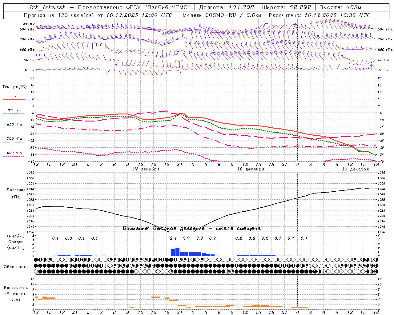Click the precipitation value 0.3
The height and width of the screenshot is (315, 394).
(x=69, y=238)
